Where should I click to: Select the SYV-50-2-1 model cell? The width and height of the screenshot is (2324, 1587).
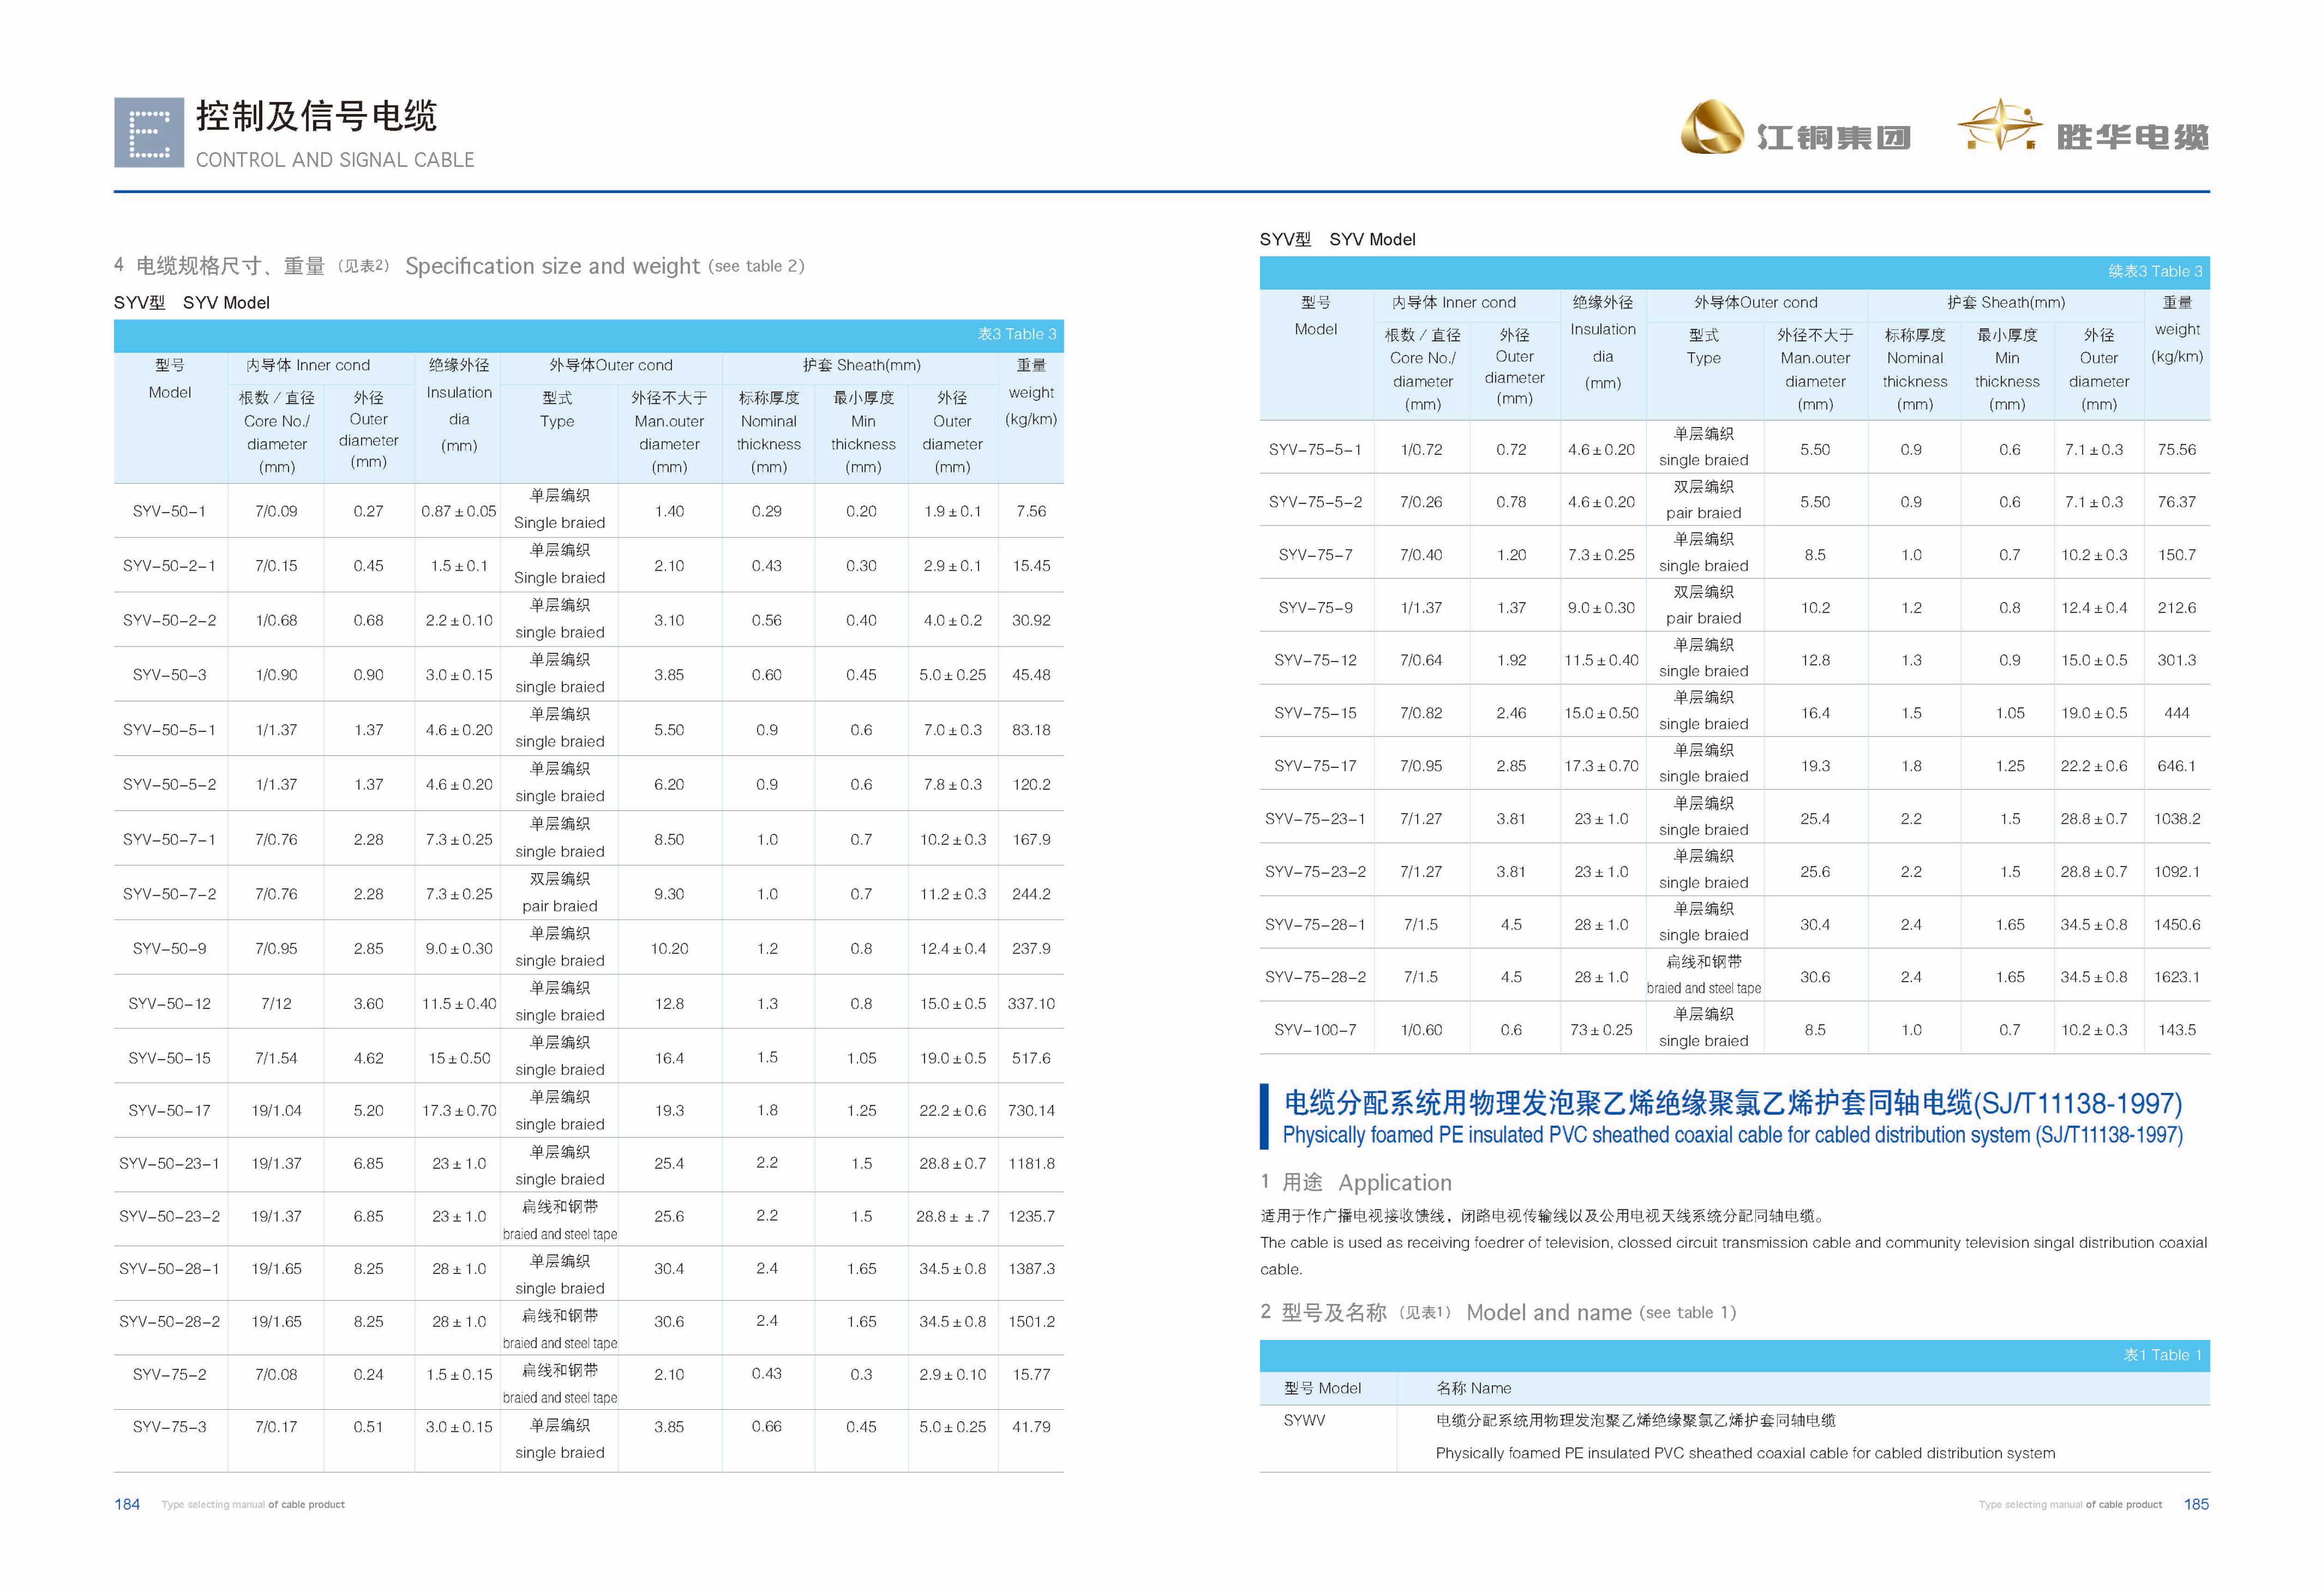pyautogui.click(x=170, y=566)
